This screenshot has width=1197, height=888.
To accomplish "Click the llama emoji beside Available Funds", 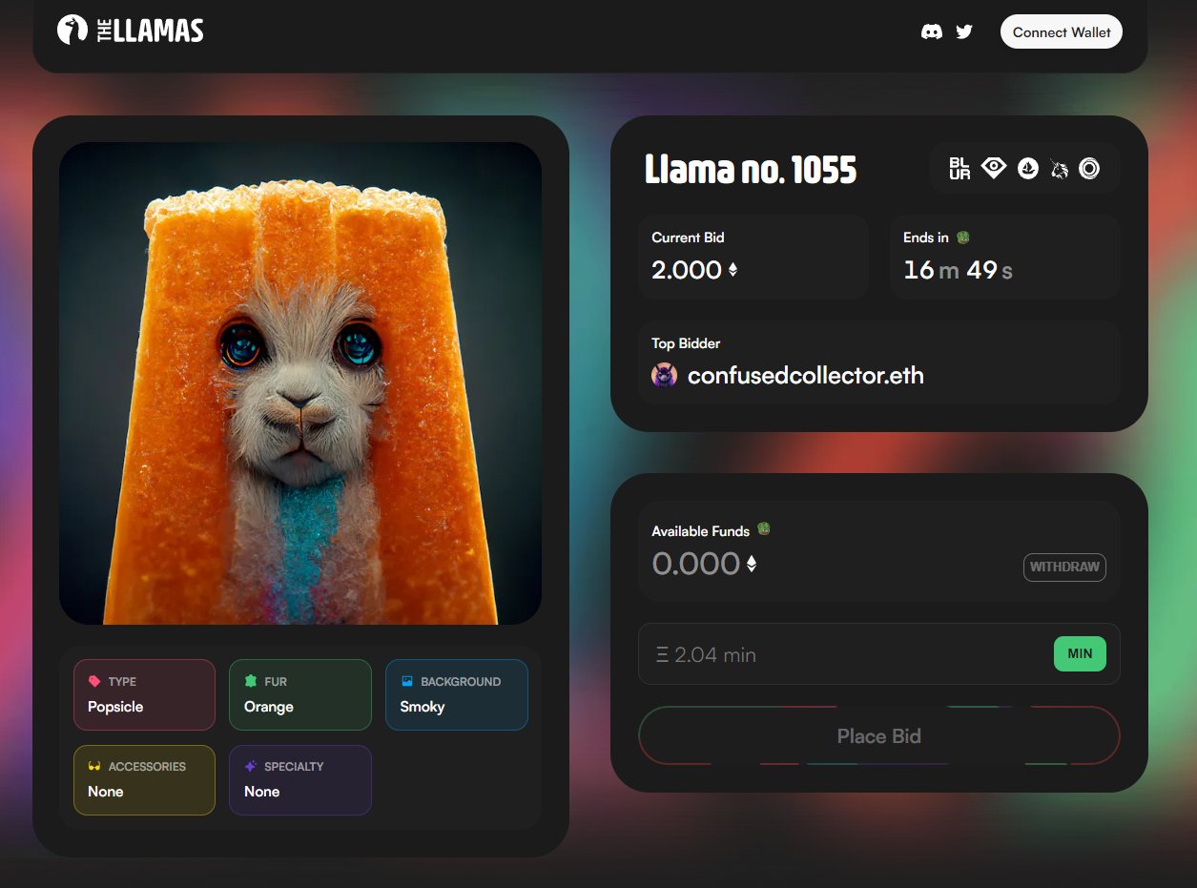I will 763,528.
